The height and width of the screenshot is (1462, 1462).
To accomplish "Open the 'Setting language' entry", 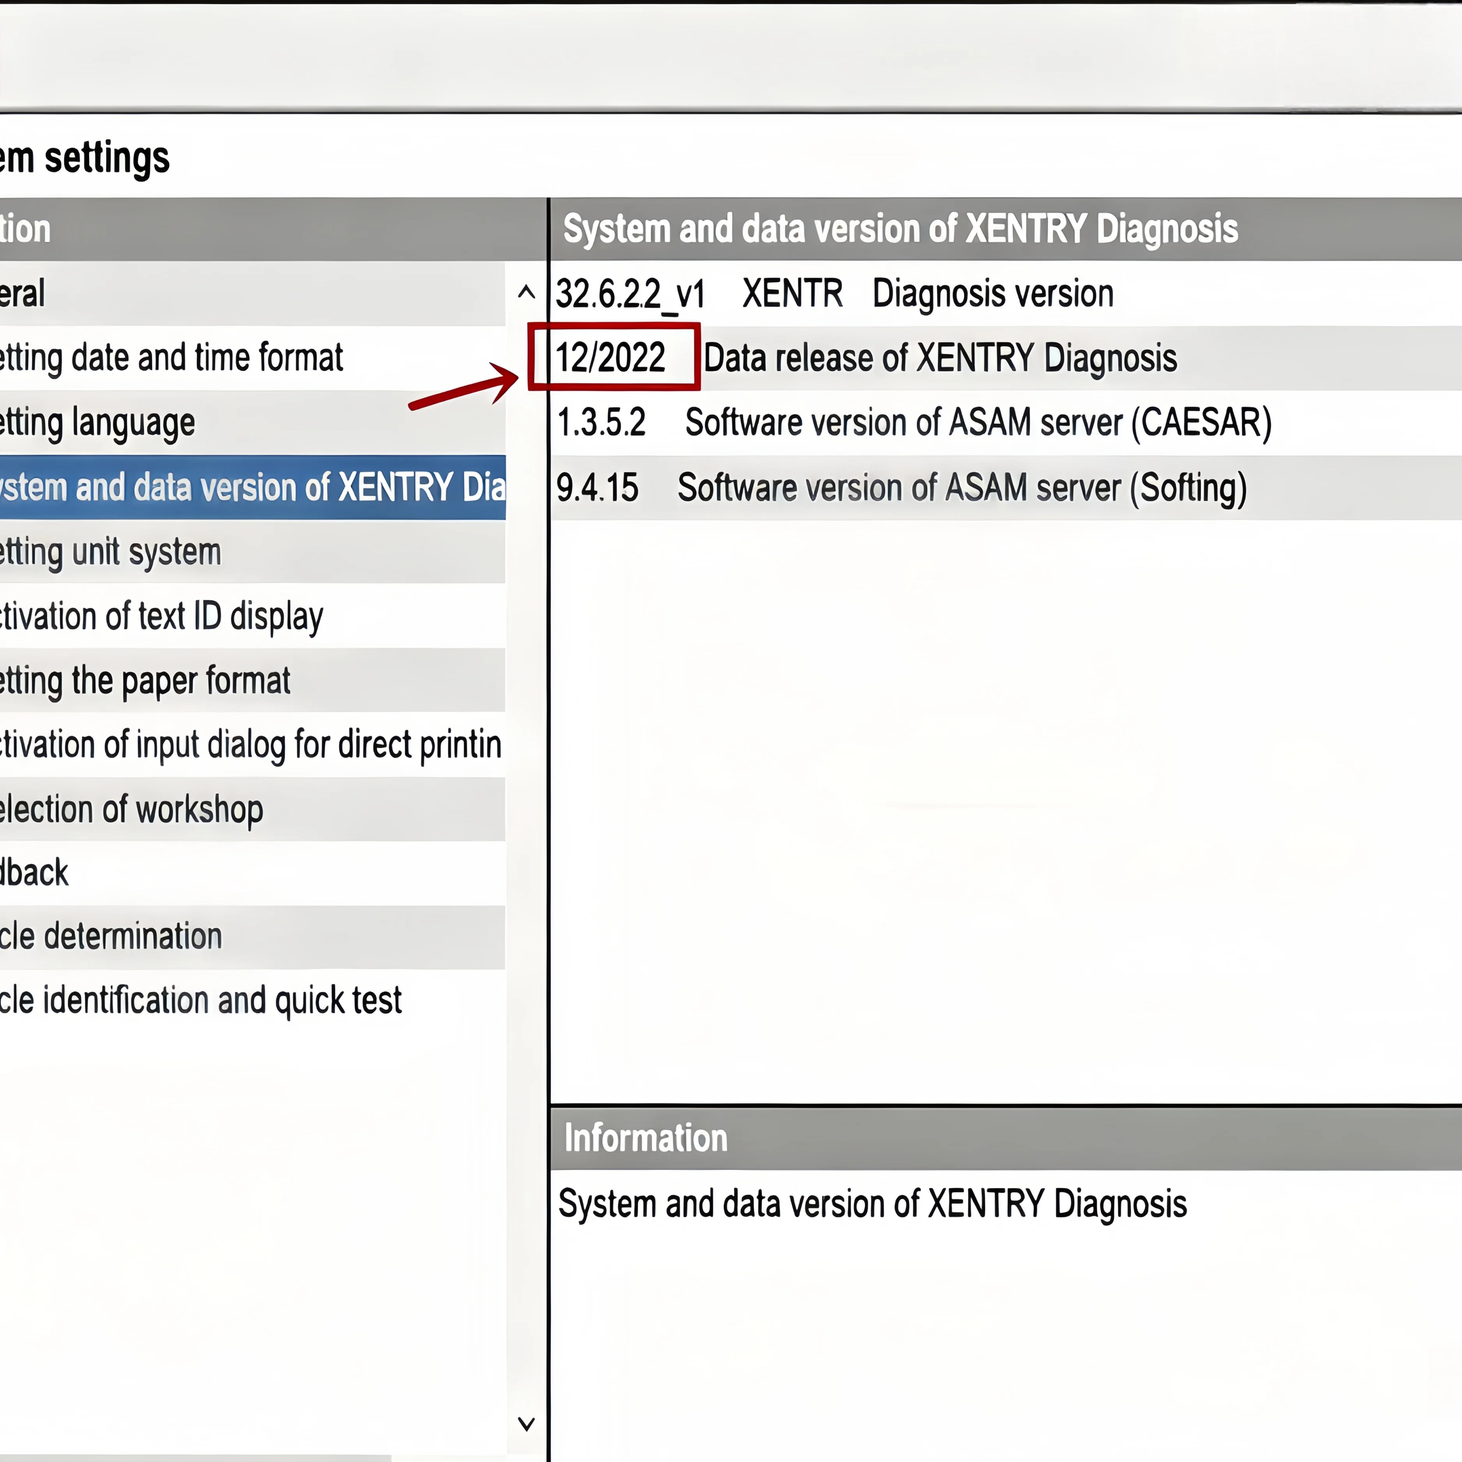I will pyautogui.click(x=252, y=422).
